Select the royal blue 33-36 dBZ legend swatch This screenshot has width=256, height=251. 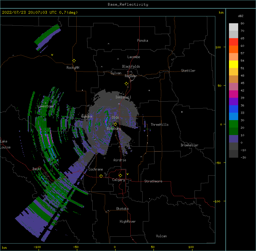[233, 109]
